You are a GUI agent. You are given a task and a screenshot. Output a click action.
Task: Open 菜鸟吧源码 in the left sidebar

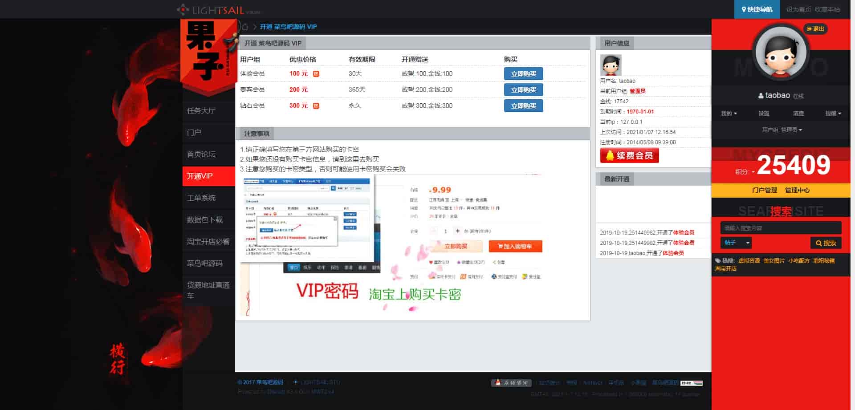208,263
